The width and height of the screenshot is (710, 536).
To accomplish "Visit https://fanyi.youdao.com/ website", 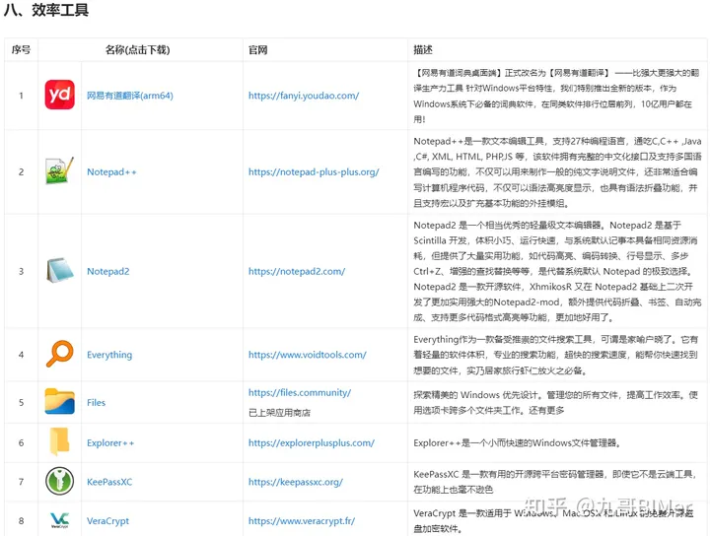I will coord(304,96).
